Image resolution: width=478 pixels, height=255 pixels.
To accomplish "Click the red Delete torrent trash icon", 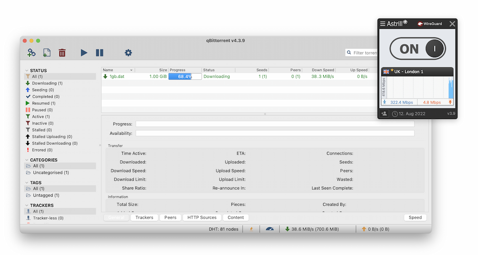I will [x=62, y=53].
